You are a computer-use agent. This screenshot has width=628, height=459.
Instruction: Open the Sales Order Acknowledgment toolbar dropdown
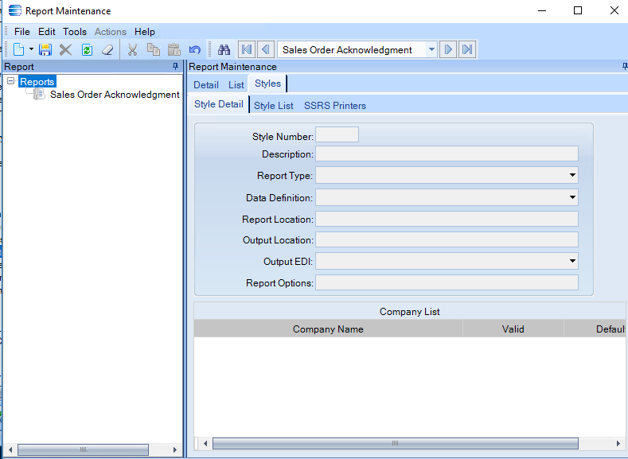tap(431, 49)
